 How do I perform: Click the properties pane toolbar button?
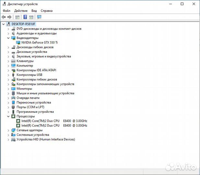(31, 17)
